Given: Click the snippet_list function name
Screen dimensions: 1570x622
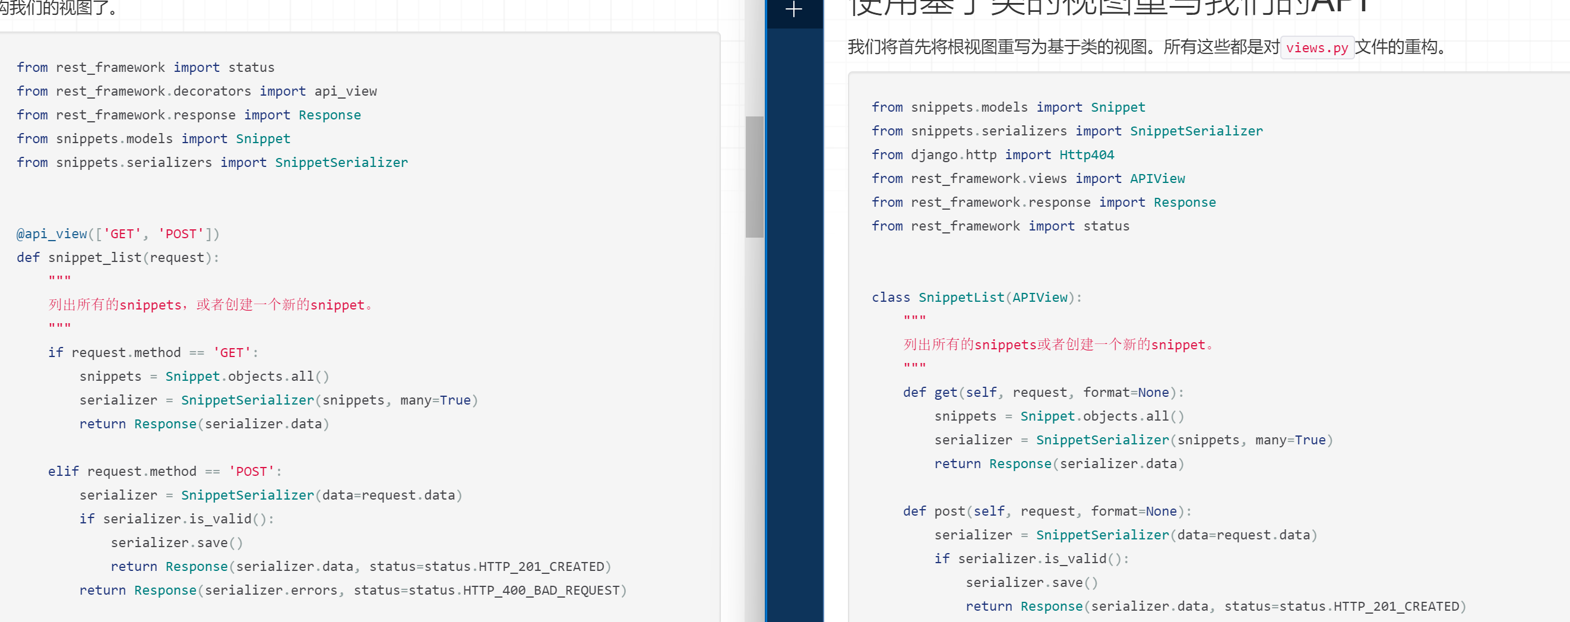Looking at the screenshot, I should (94, 258).
